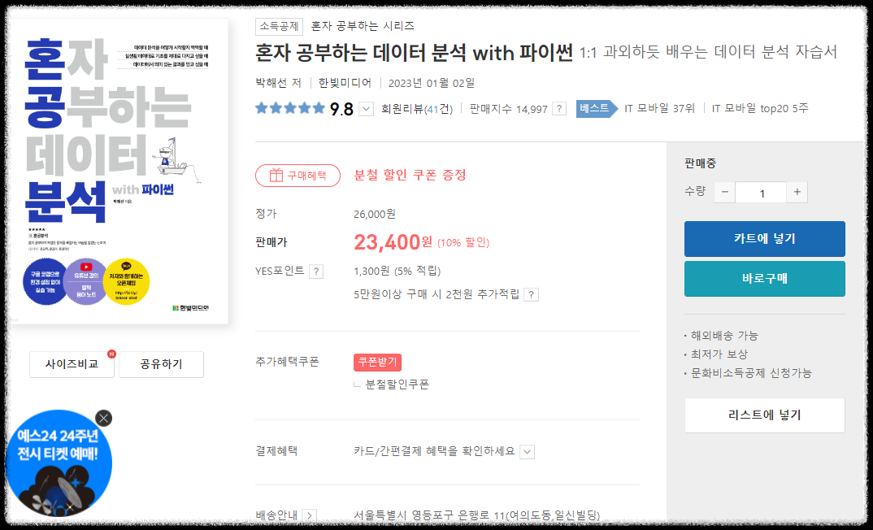Click the book title 혼자 공부하는 데이터 분석 with 파이썬
873x530 pixels.
(415, 53)
